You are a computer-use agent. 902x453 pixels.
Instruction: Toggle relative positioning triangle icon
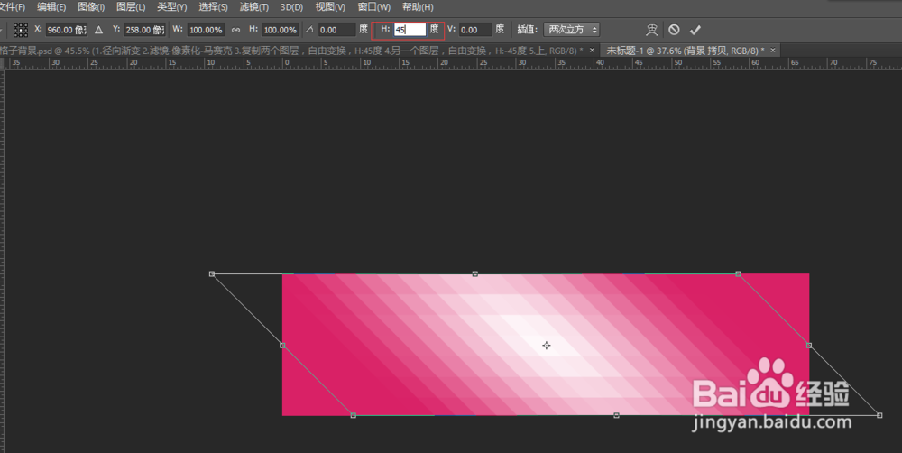point(99,30)
